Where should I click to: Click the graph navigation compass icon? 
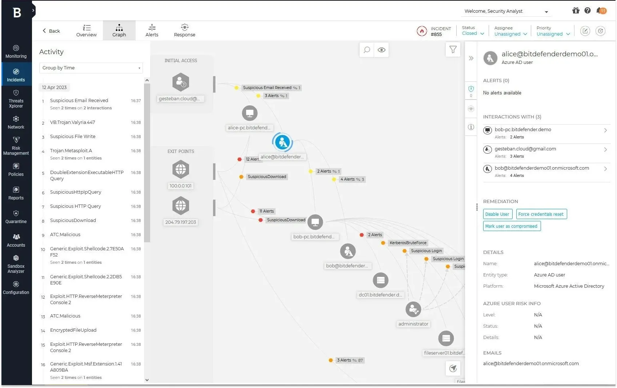pos(453,368)
